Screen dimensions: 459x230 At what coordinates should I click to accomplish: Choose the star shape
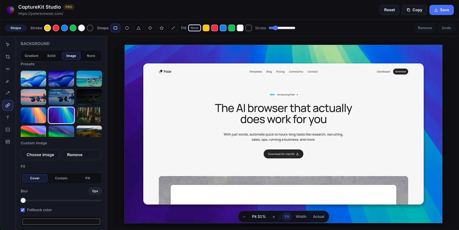click(x=162, y=28)
